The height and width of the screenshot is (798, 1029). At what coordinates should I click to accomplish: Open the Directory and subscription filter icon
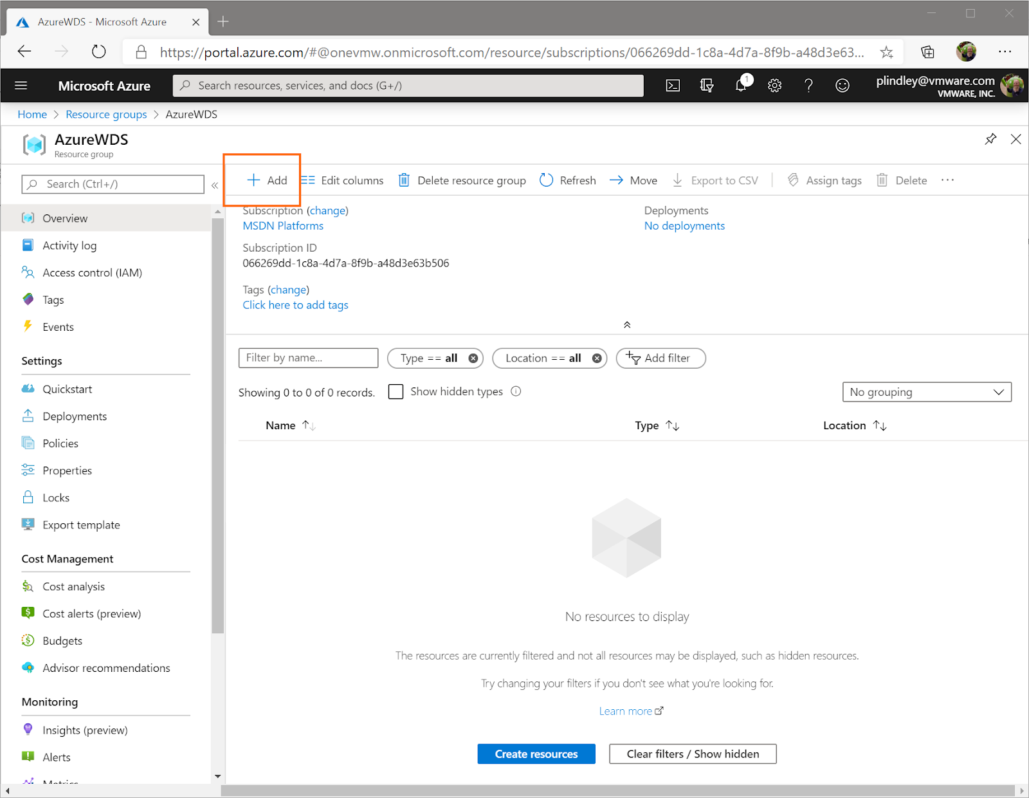[707, 86]
